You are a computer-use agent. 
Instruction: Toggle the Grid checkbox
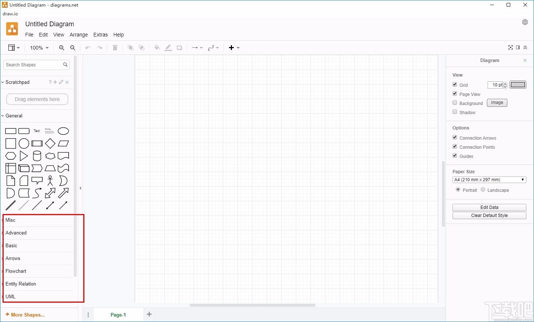(455, 84)
